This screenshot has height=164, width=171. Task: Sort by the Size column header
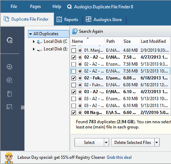point(131,41)
